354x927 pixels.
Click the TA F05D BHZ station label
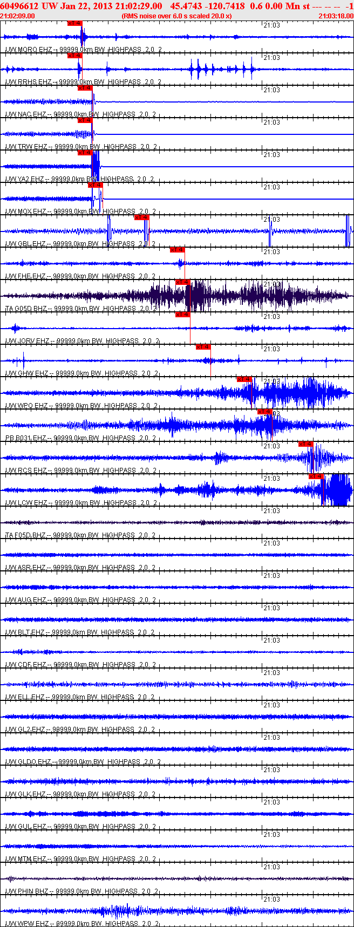coord(26,535)
